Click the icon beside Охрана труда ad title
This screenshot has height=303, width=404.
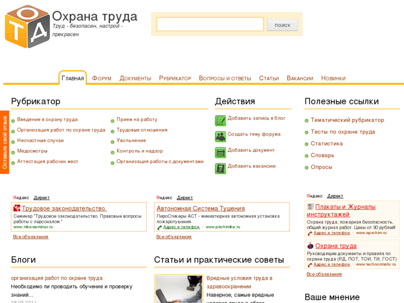[x=310, y=246]
